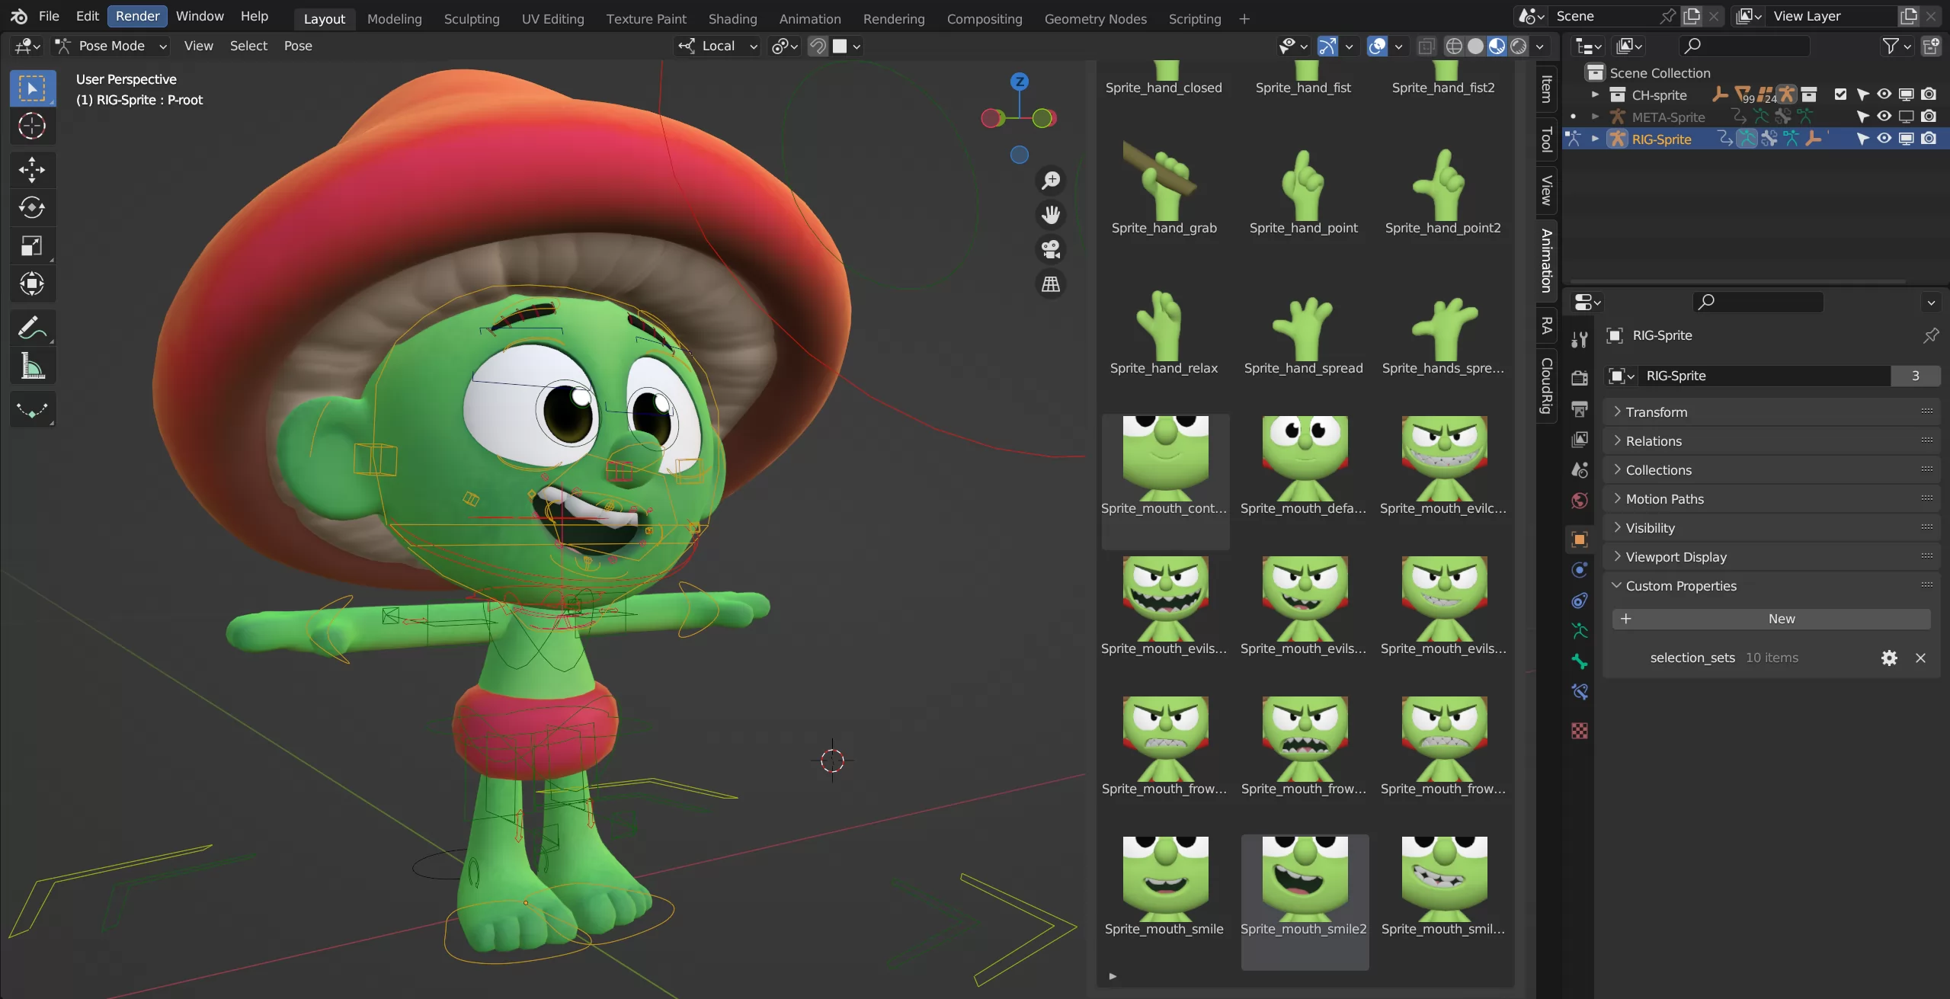Expand the Transform panel
This screenshot has height=999, width=1950.
point(1656,411)
